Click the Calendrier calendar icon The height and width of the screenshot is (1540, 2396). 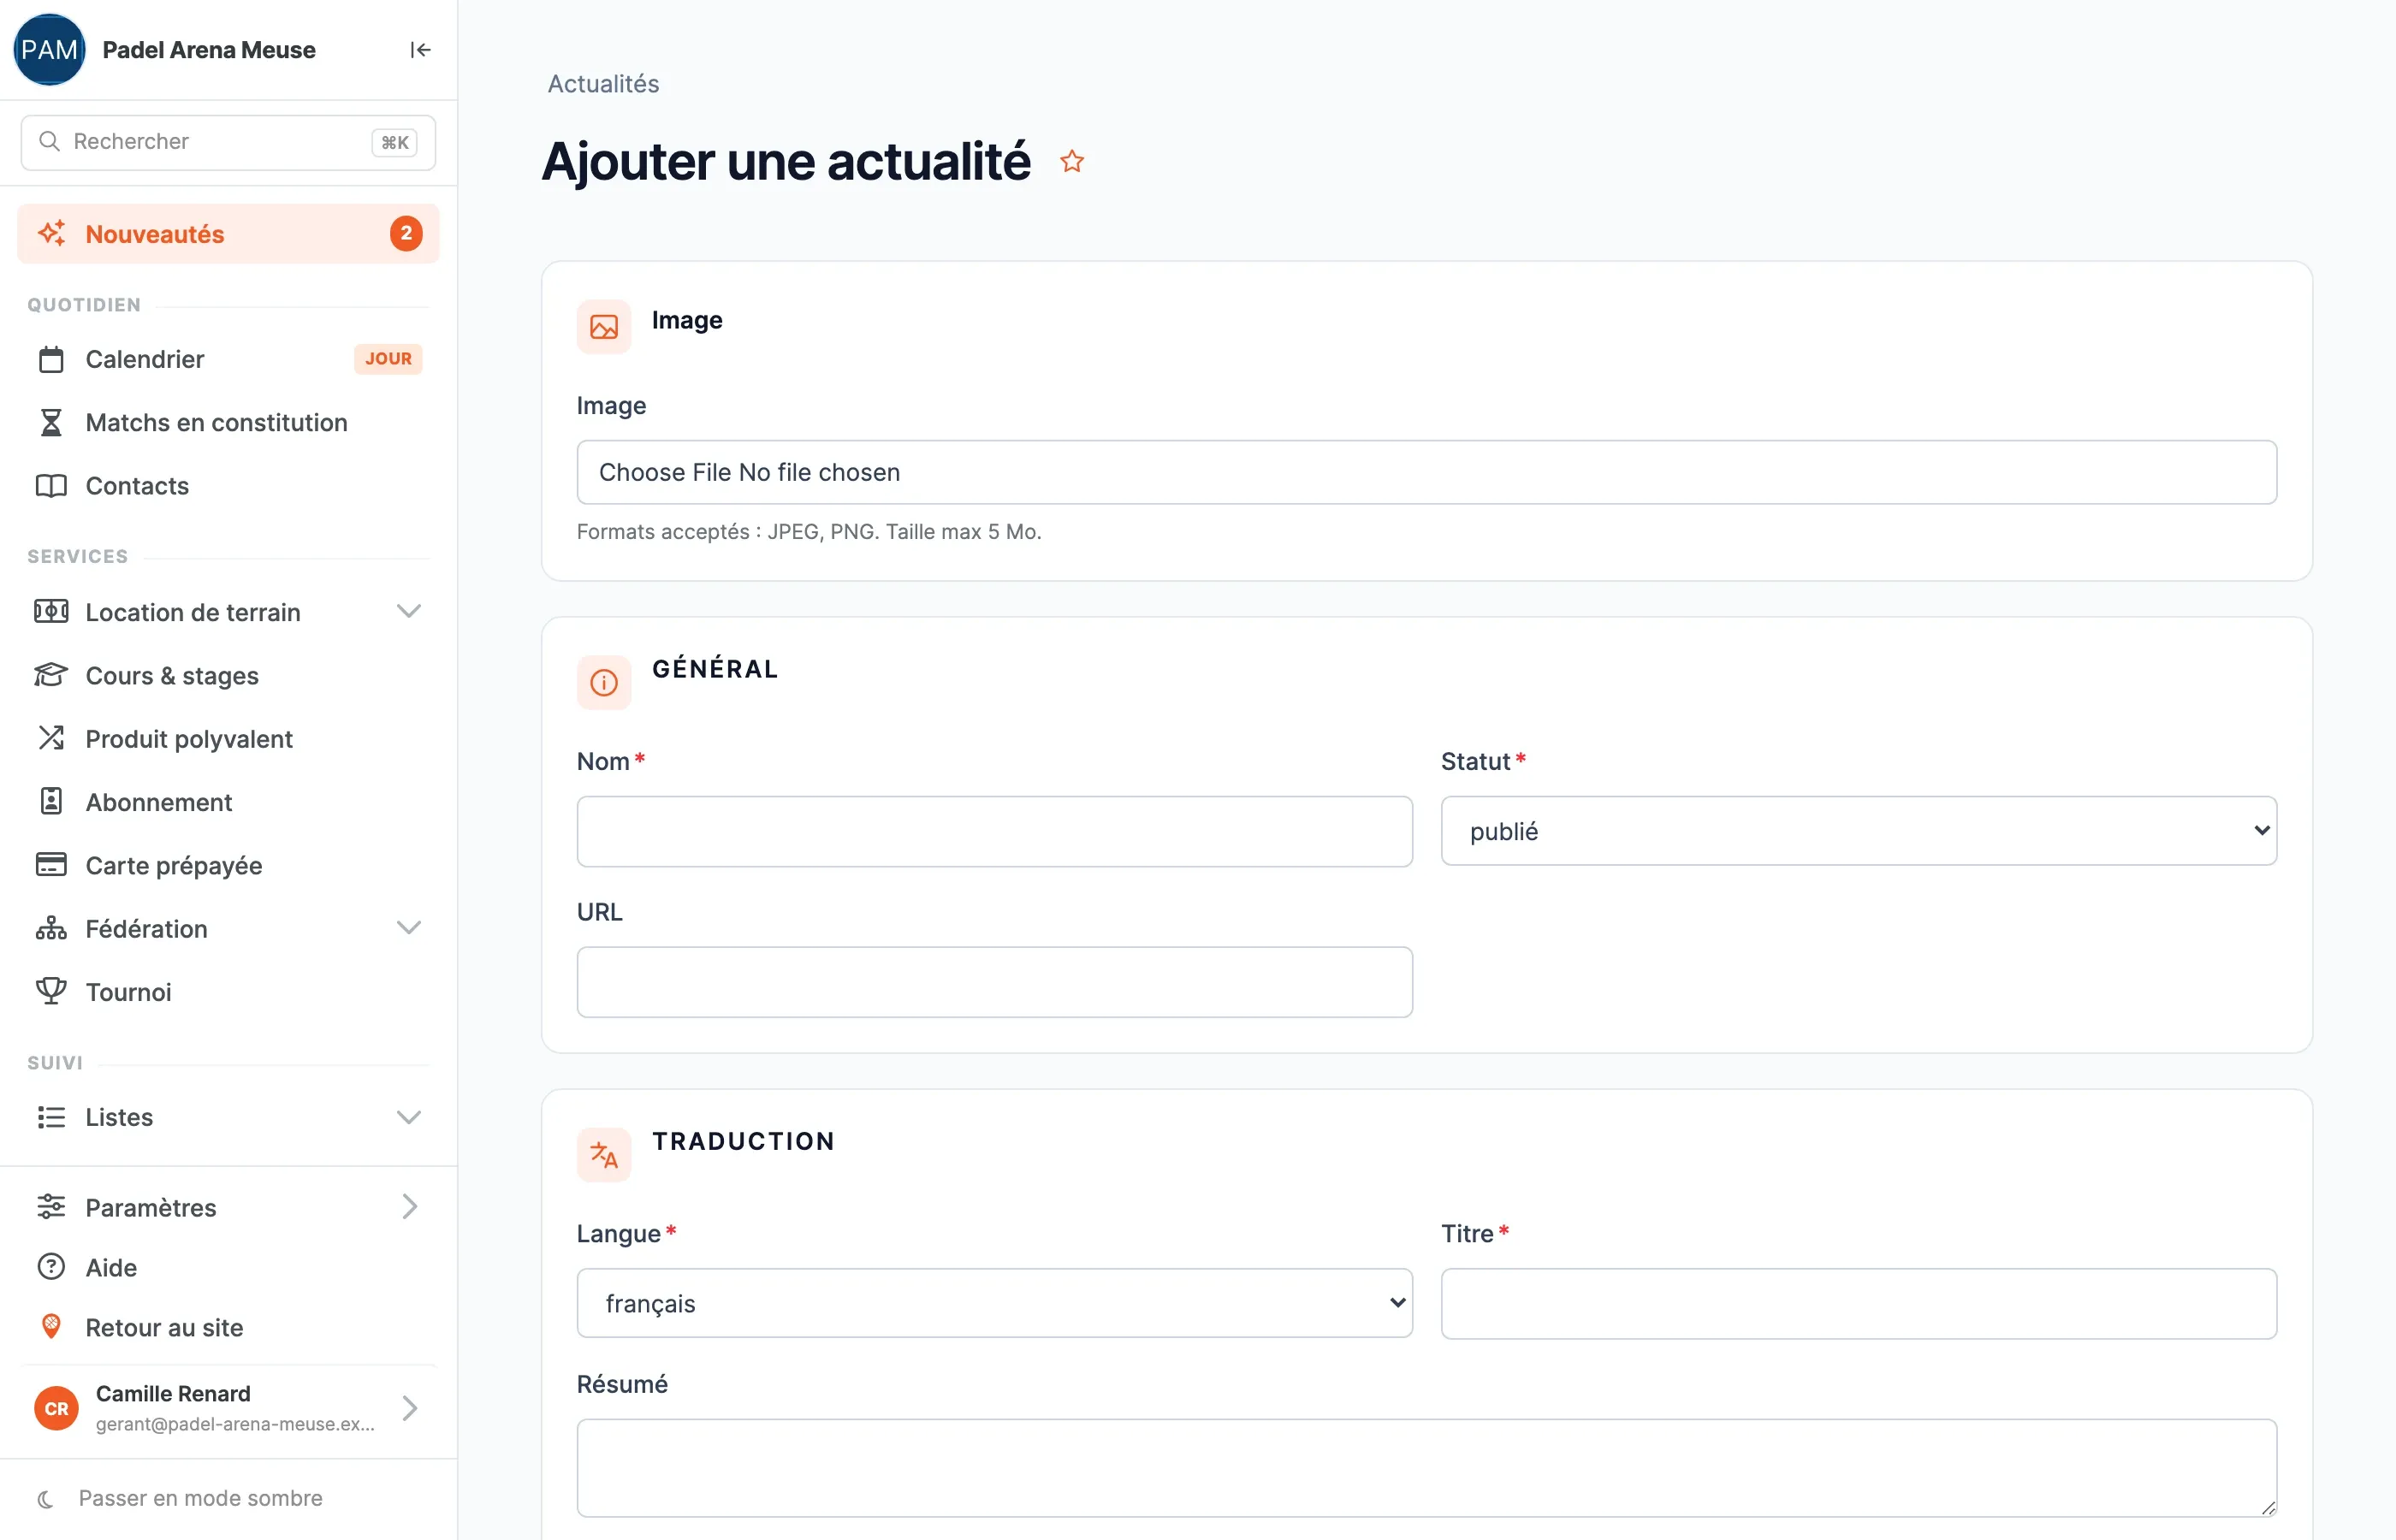51,359
